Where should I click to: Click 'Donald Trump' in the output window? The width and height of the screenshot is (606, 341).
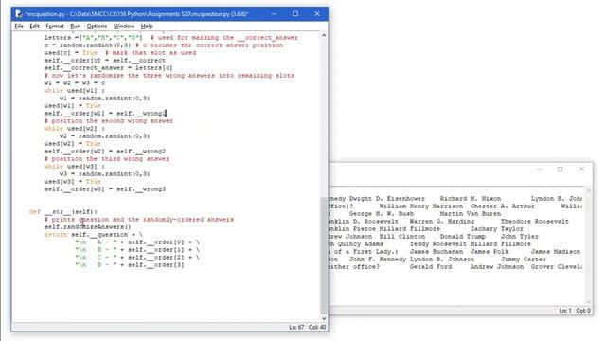[463, 237]
